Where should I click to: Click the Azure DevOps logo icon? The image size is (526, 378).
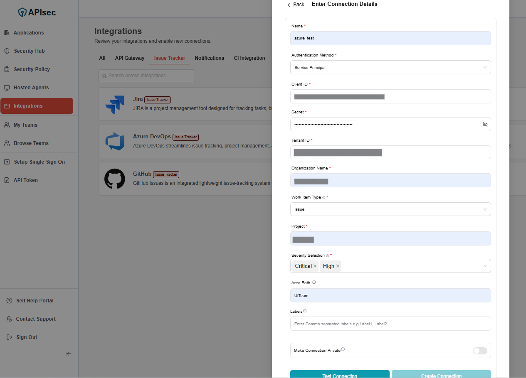tap(115, 141)
